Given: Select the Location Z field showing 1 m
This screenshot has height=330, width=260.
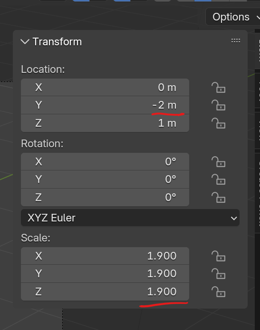Looking at the screenshot, I should tap(105, 123).
